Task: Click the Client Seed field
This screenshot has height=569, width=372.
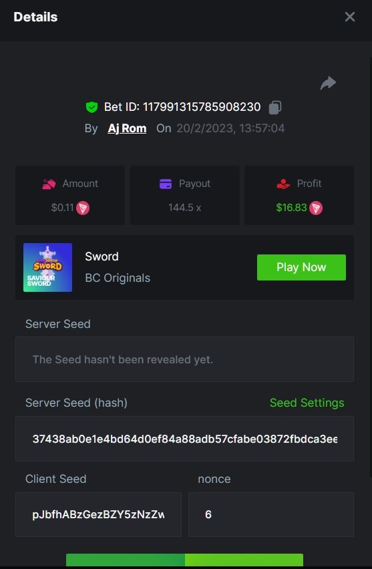Action: (98, 514)
